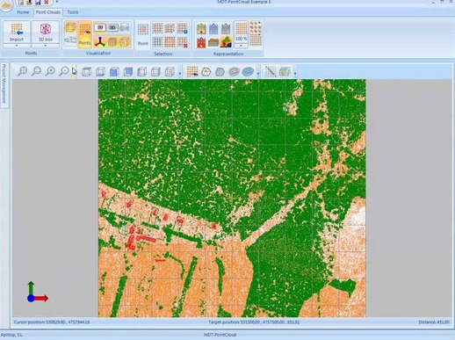Open the Project Management side panel

point(4,84)
